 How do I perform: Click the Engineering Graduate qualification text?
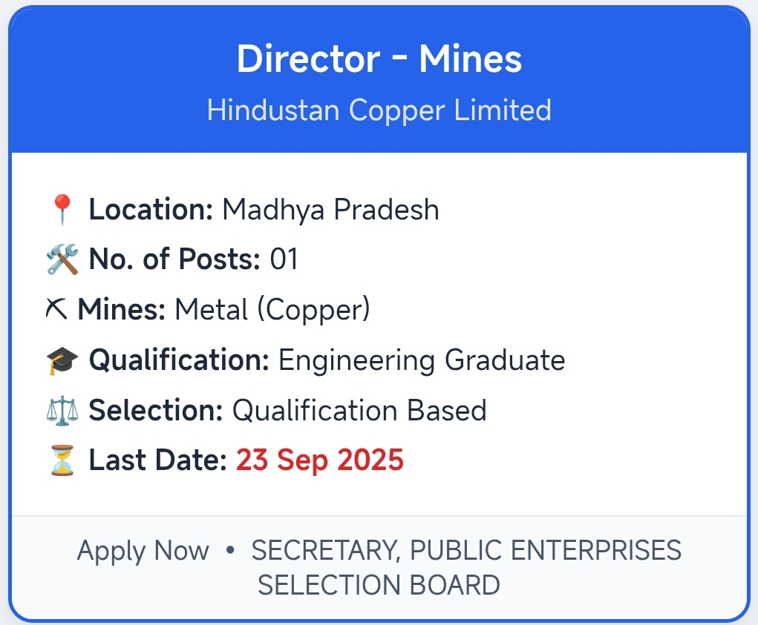[x=422, y=360]
